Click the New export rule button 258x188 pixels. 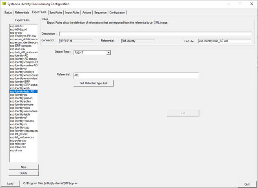click(24, 167)
